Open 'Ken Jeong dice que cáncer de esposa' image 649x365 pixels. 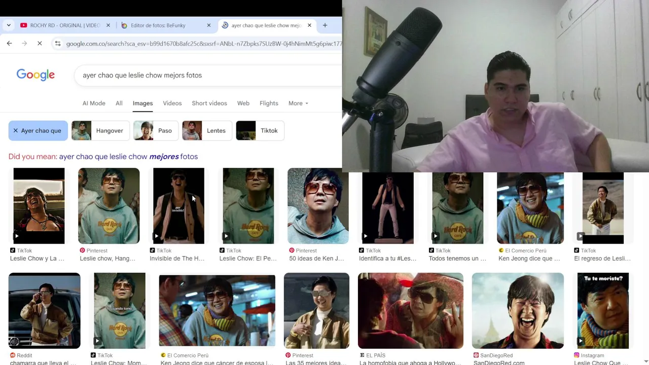point(217,311)
